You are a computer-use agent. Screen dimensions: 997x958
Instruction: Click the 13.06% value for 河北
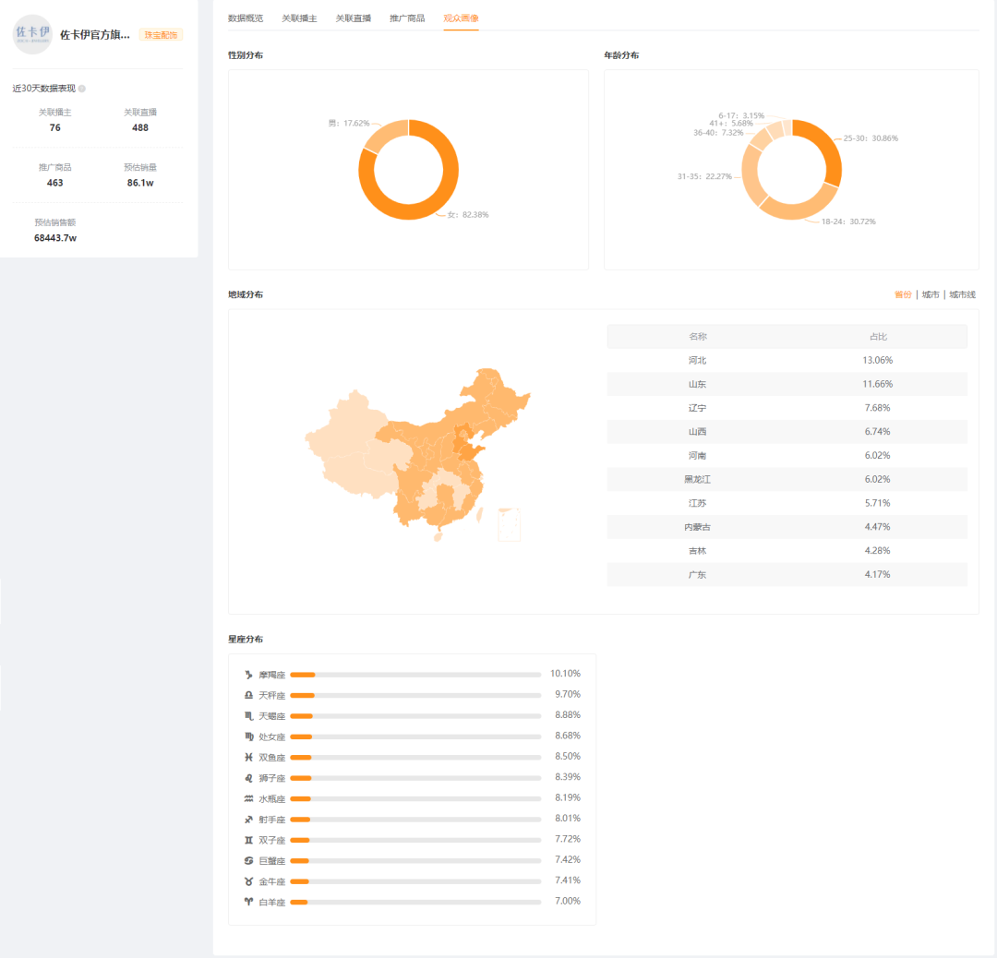(878, 361)
